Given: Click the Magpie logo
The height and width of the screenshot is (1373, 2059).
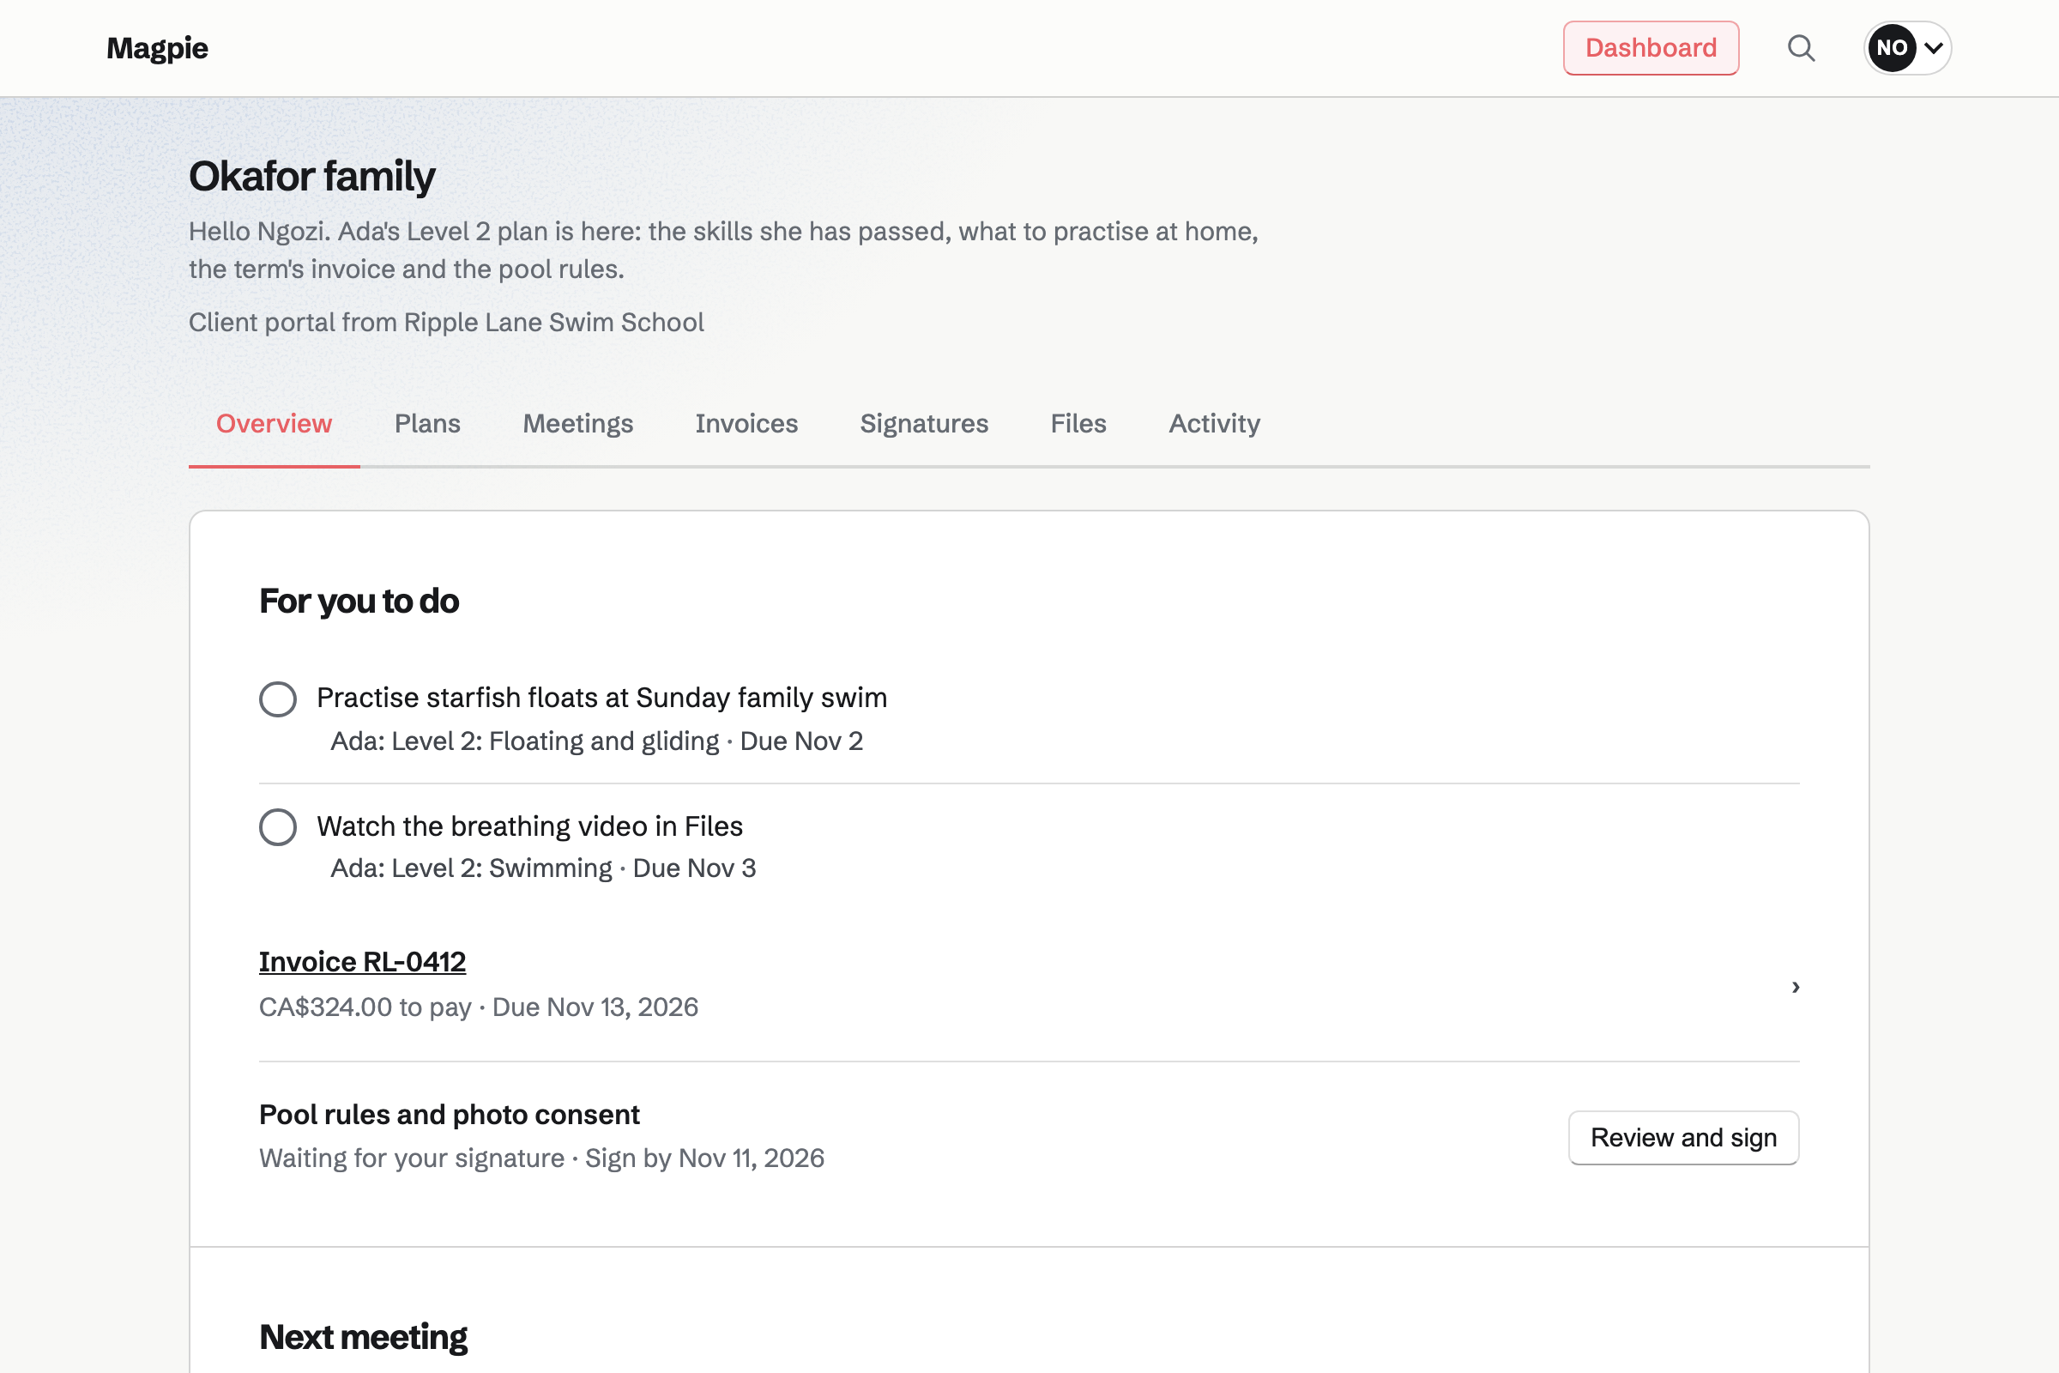Looking at the screenshot, I should tap(157, 48).
